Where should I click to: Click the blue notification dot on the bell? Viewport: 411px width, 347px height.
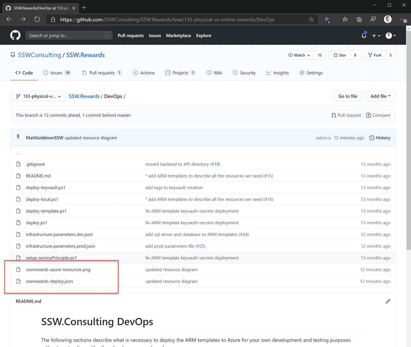click(x=366, y=32)
